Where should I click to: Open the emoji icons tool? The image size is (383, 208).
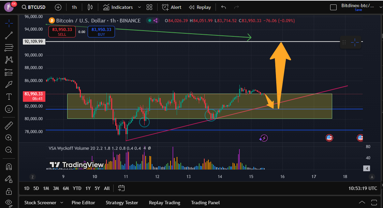pos(9,109)
